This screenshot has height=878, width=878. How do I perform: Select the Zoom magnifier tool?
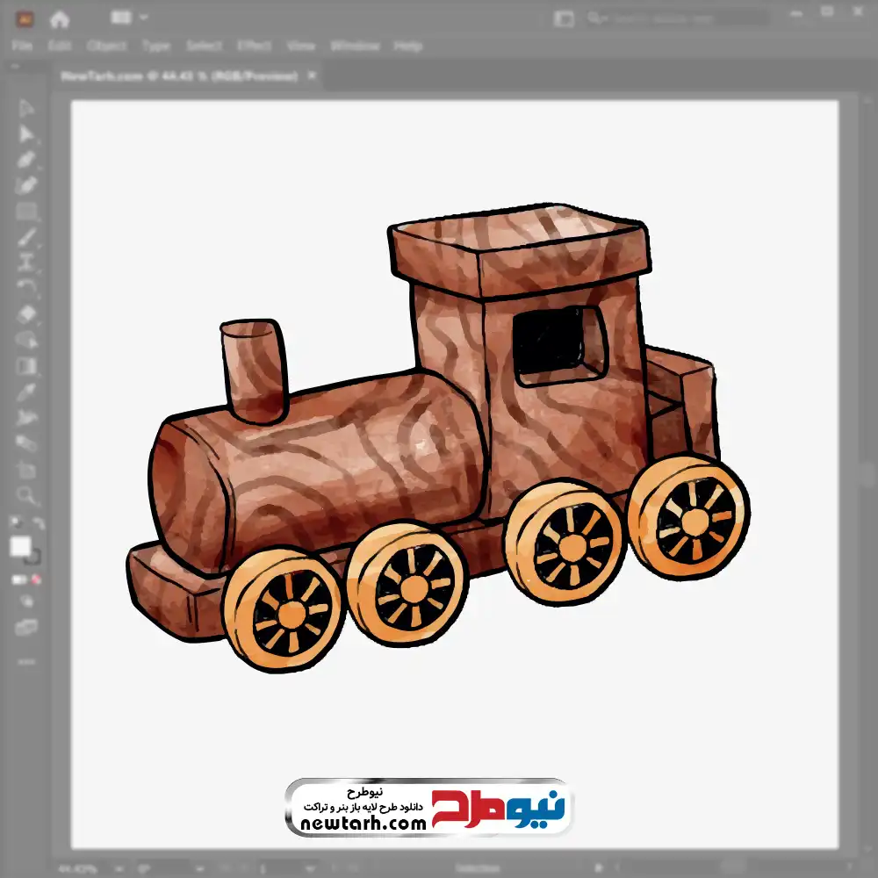[26, 495]
